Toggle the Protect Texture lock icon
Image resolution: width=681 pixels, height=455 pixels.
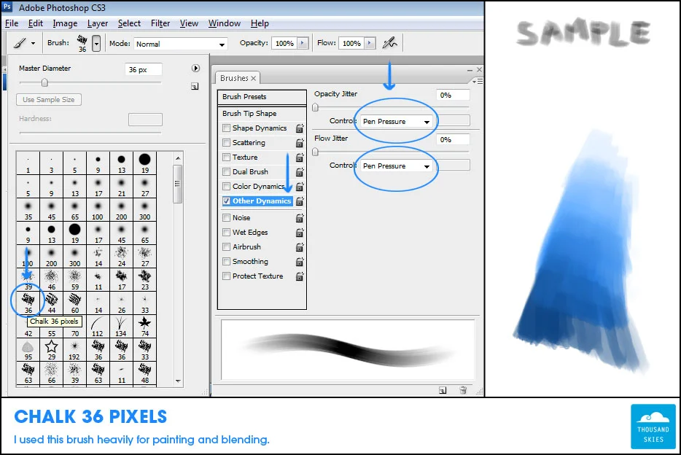[x=300, y=276]
